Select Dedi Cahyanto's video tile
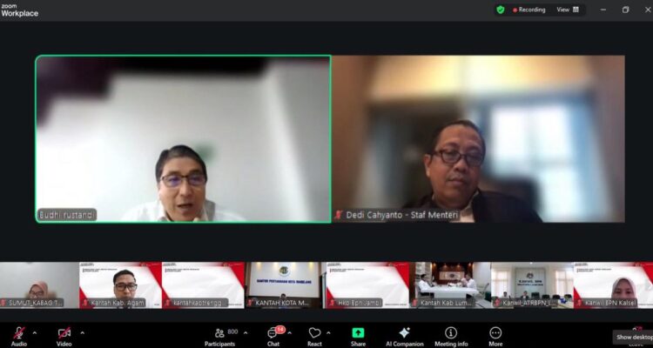 pos(478,138)
